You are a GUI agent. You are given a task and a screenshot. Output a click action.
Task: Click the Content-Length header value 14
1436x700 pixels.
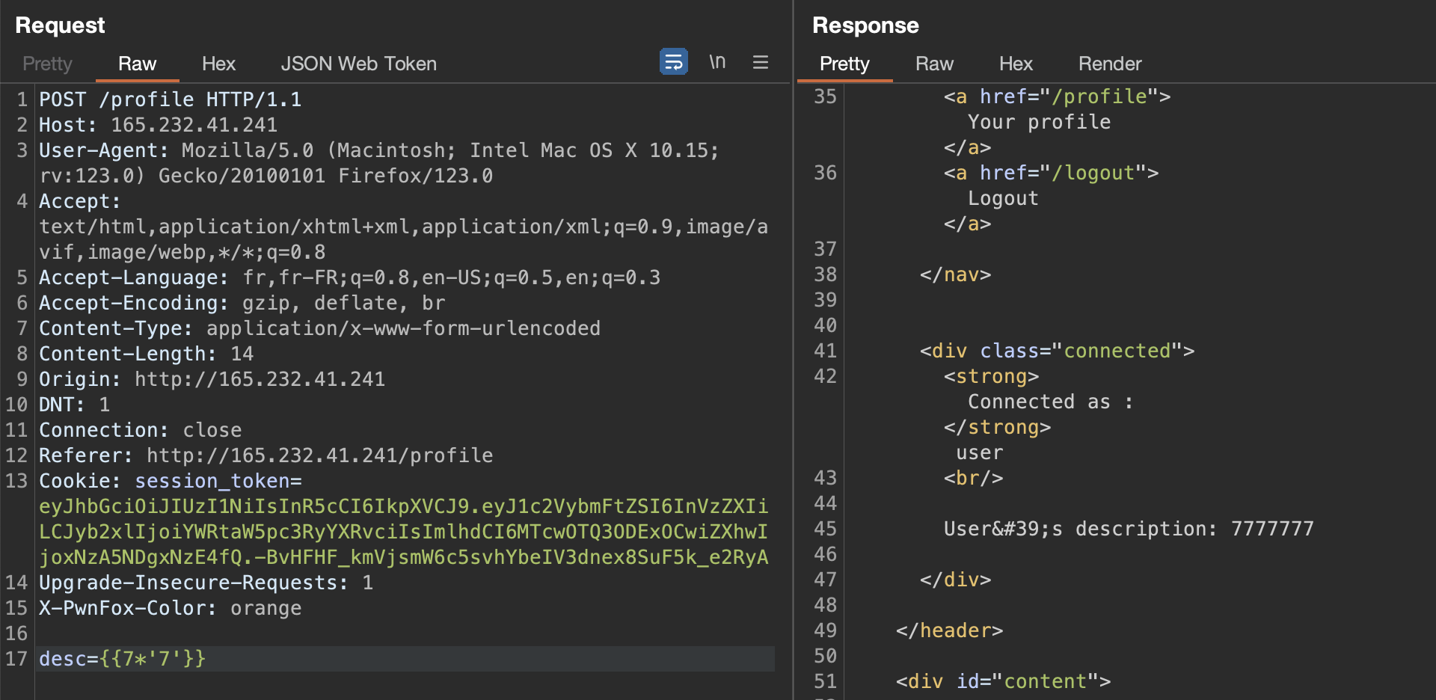click(x=242, y=354)
